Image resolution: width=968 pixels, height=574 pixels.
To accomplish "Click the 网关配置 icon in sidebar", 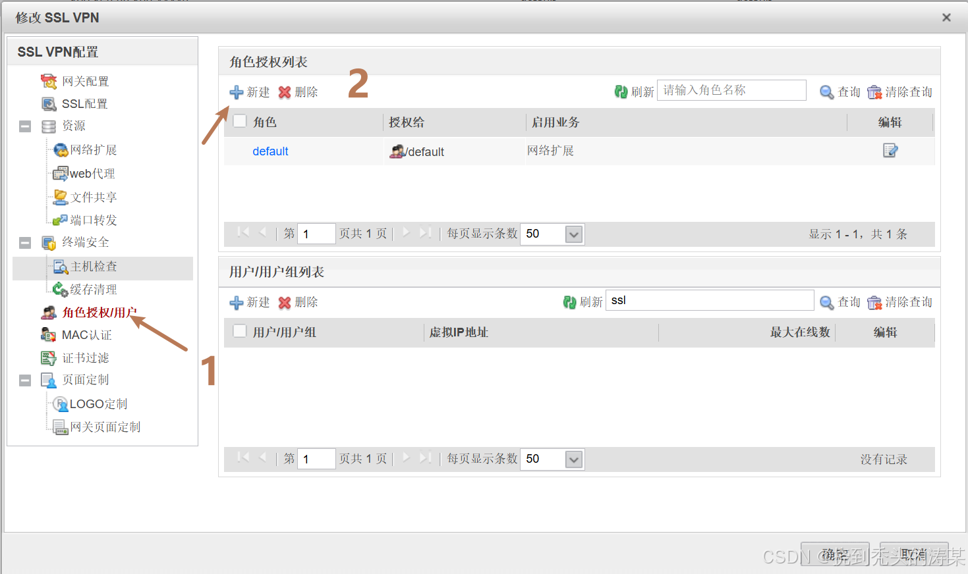I will coord(49,81).
